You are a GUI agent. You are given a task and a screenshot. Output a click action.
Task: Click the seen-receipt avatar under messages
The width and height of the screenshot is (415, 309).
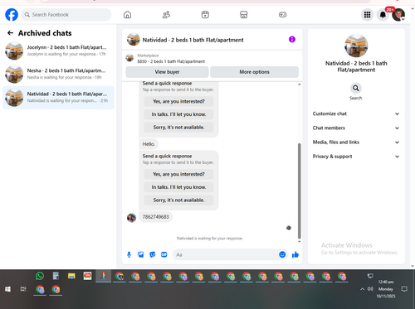pos(289,228)
